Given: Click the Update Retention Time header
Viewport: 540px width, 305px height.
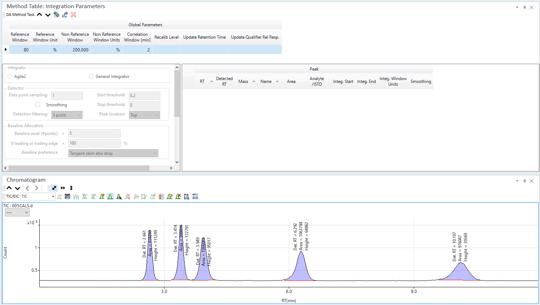Looking at the screenshot, I should pos(204,37).
